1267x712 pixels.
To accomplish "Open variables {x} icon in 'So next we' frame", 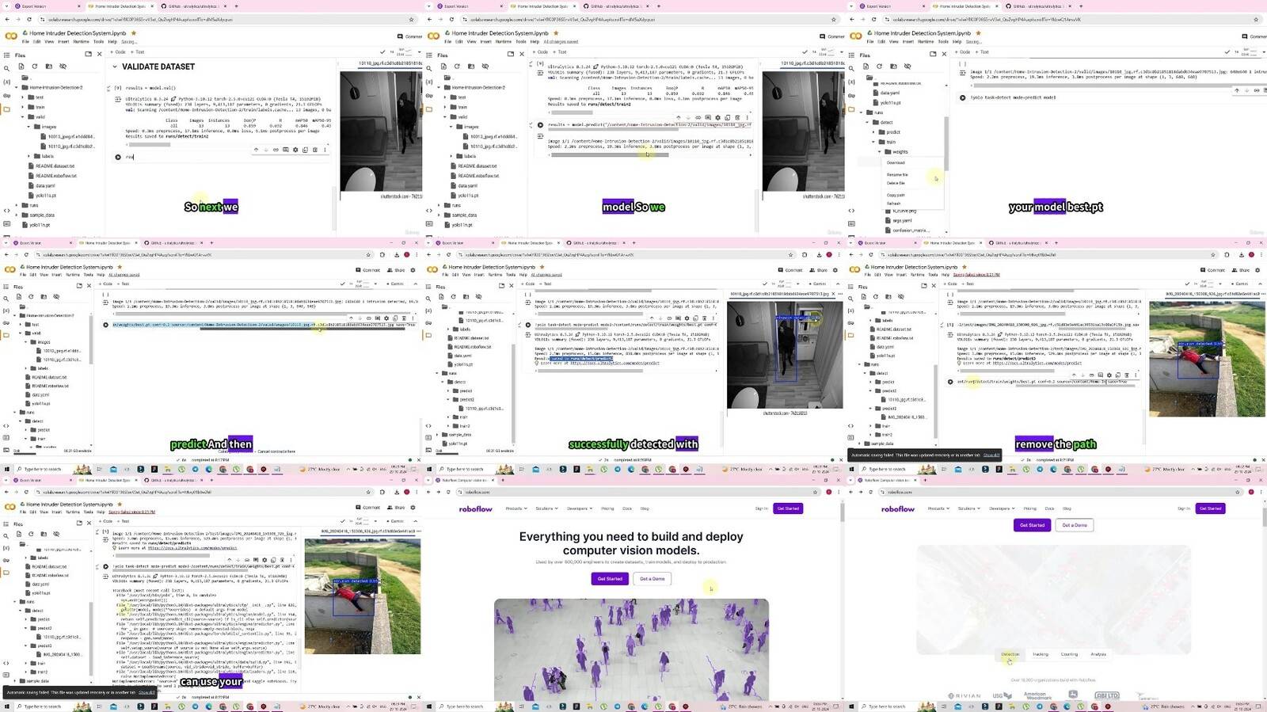I will point(6,82).
